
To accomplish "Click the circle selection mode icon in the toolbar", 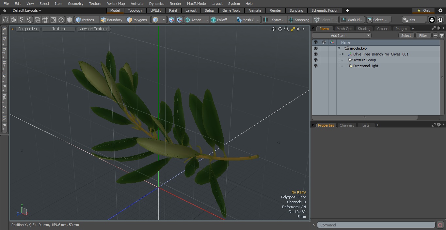I will pos(6,20).
